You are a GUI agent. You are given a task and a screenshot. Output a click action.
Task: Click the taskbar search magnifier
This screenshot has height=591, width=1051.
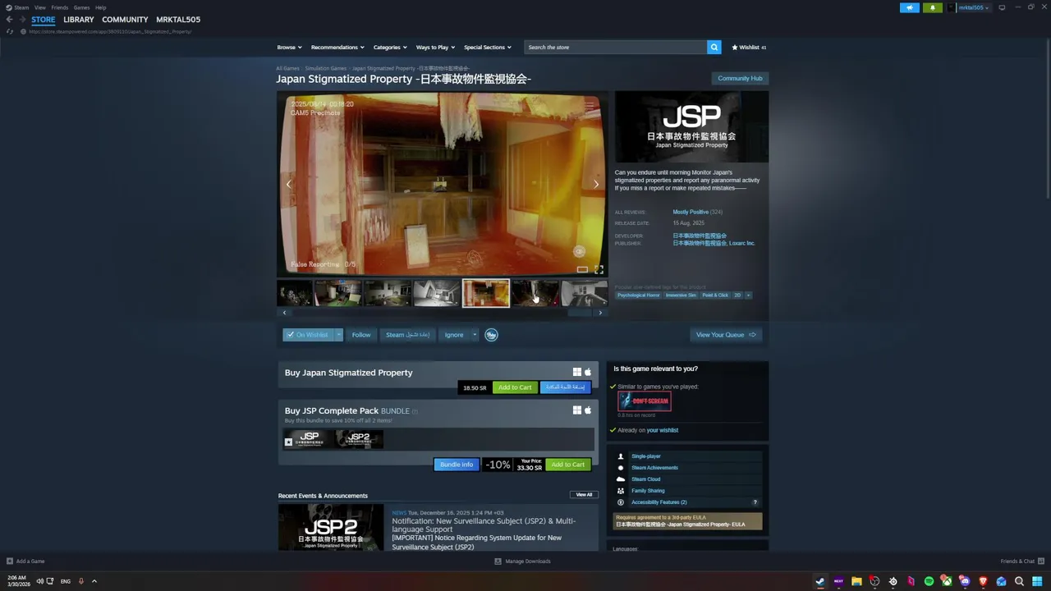point(1019,581)
